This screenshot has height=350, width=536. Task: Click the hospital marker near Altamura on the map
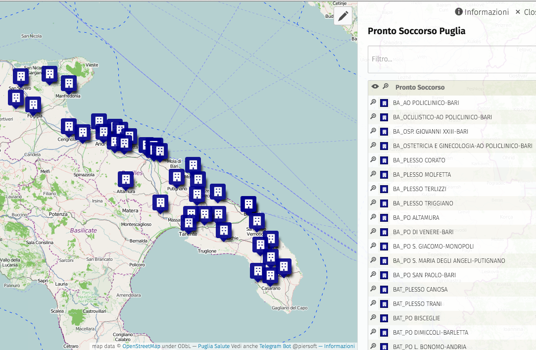tap(126, 181)
